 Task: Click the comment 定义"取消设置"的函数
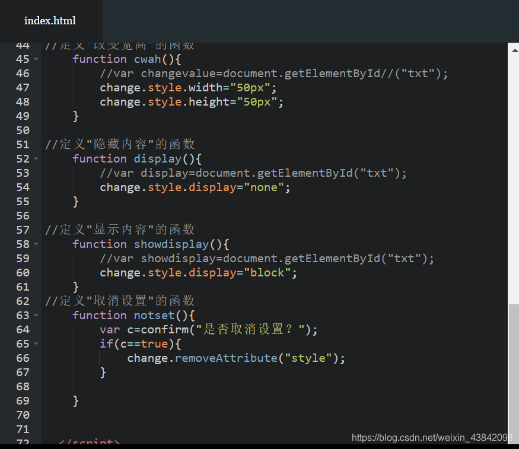120,301
